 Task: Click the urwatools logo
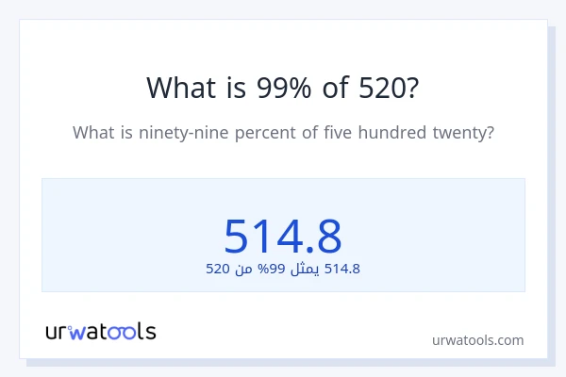(x=101, y=331)
